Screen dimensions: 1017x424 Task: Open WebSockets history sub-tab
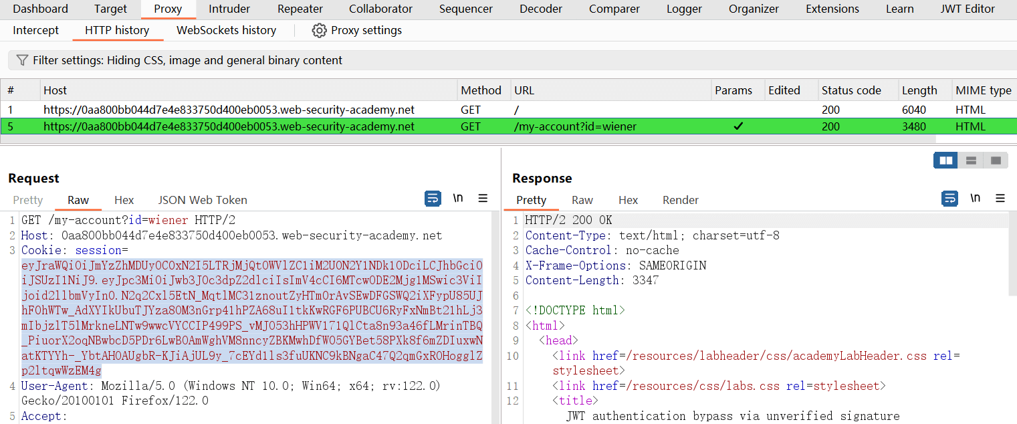[x=226, y=31]
